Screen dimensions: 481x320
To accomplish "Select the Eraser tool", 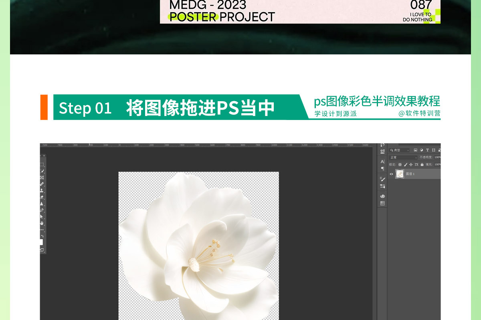I will [x=42, y=197].
